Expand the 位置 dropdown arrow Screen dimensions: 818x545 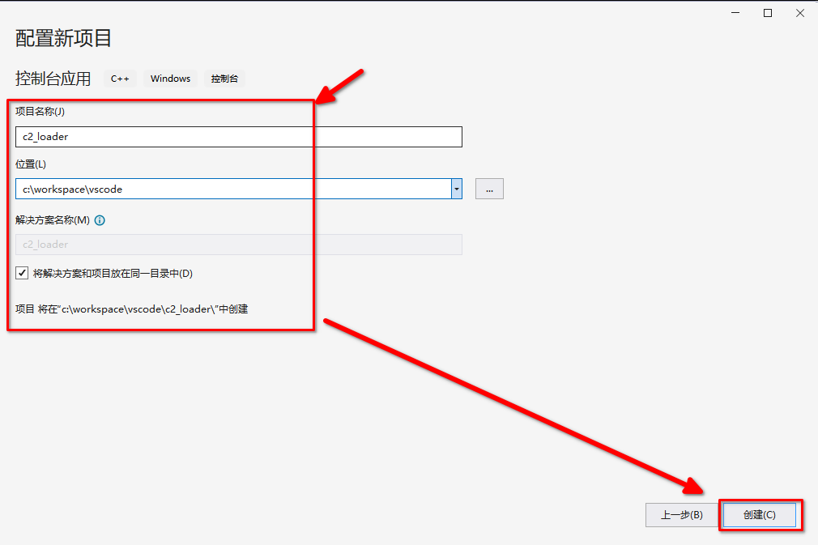(457, 189)
